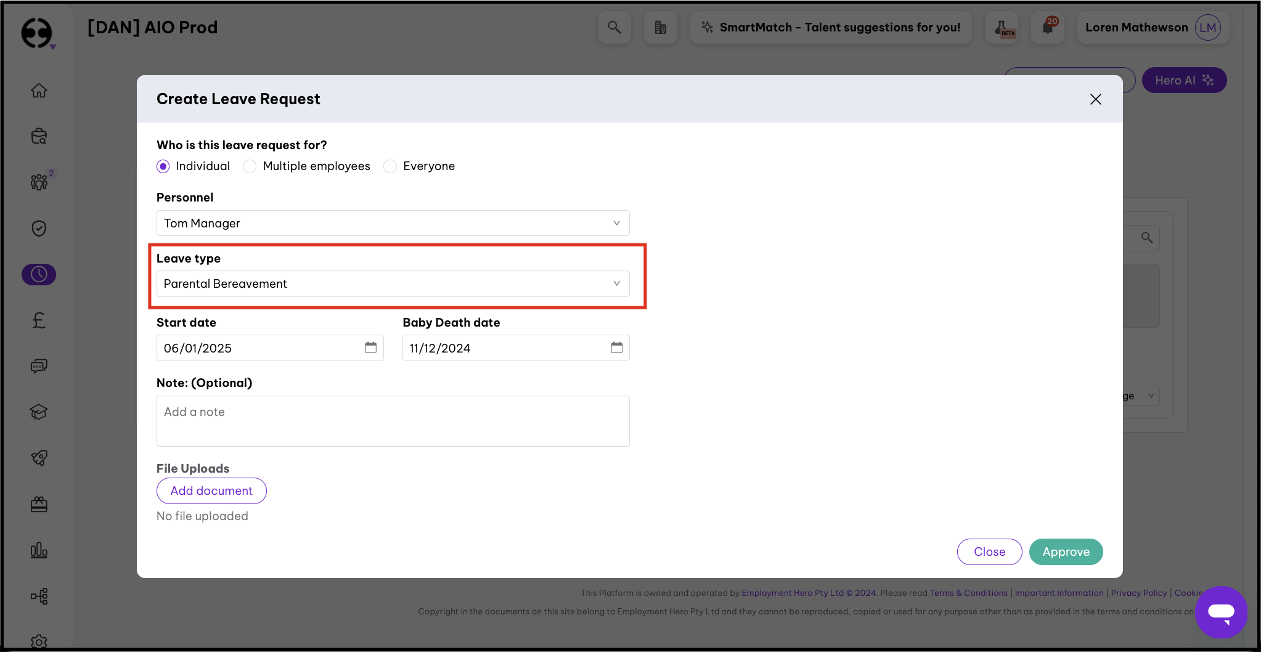Screen dimensions: 1261x652
Task: Close the Create Leave Request dialog via X
Action: [1095, 99]
